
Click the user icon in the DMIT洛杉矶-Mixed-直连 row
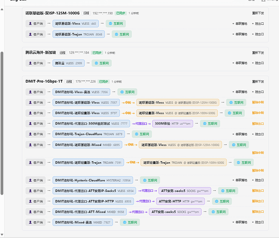[x=30, y=222]
